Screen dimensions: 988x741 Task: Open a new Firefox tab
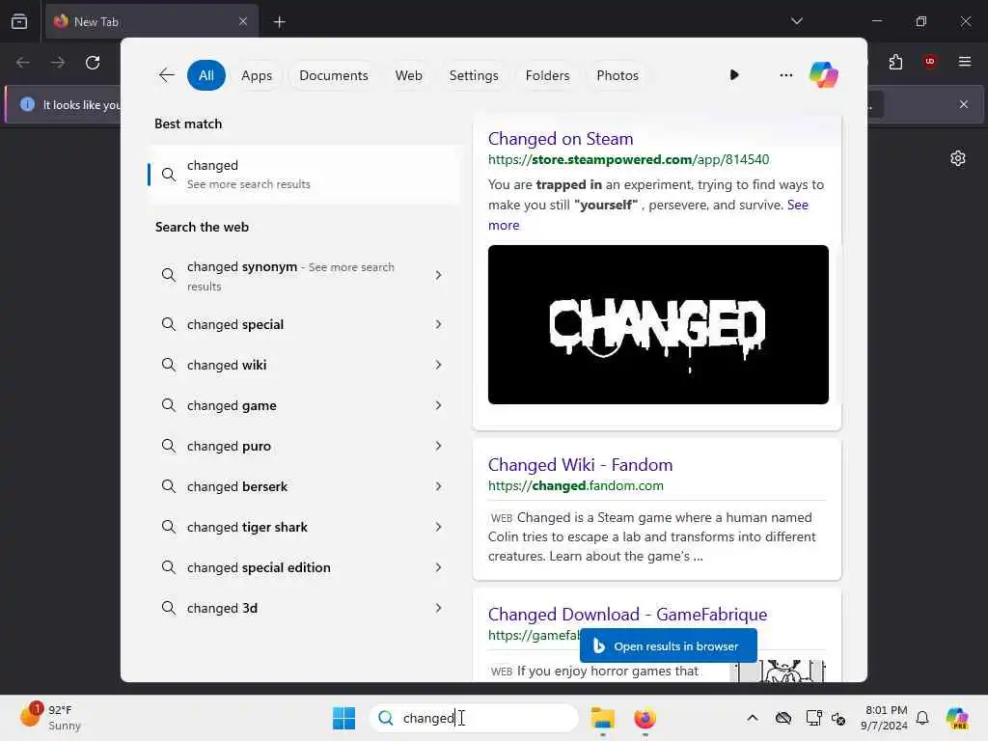click(x=279, y=22)
